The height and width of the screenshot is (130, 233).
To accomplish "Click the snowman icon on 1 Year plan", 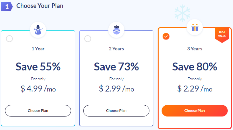I will (38, 30).
